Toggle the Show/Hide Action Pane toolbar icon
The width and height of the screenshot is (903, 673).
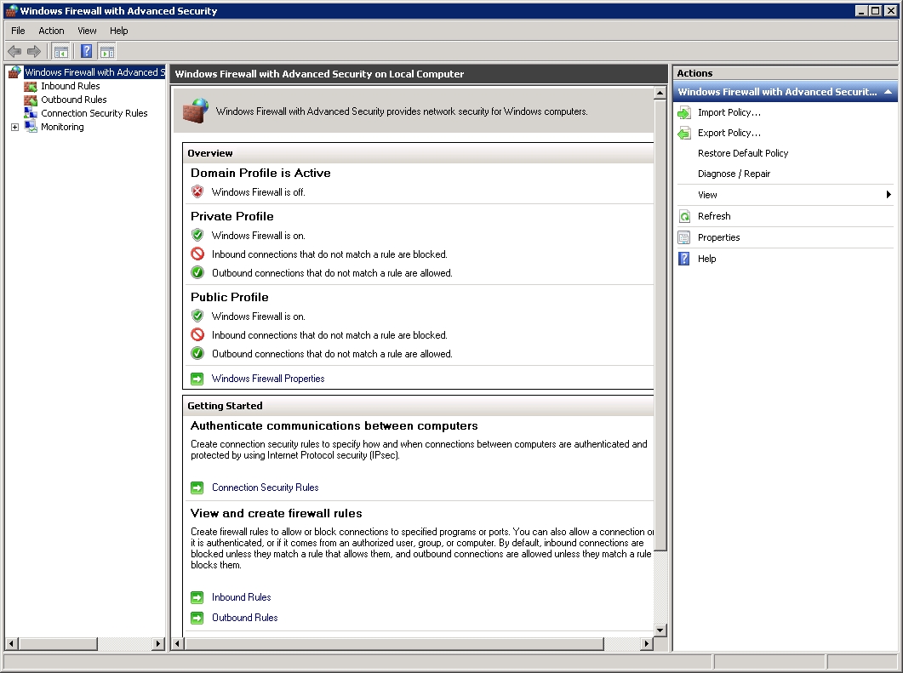[106, 52]
